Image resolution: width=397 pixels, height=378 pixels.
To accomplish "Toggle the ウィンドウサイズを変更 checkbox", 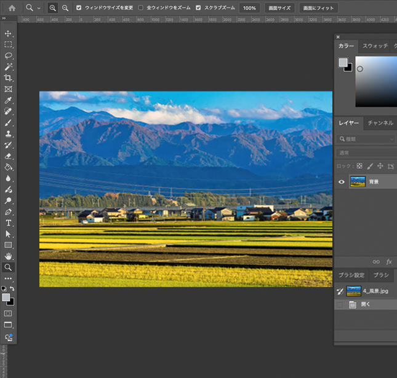I will (x=79, y=8).
